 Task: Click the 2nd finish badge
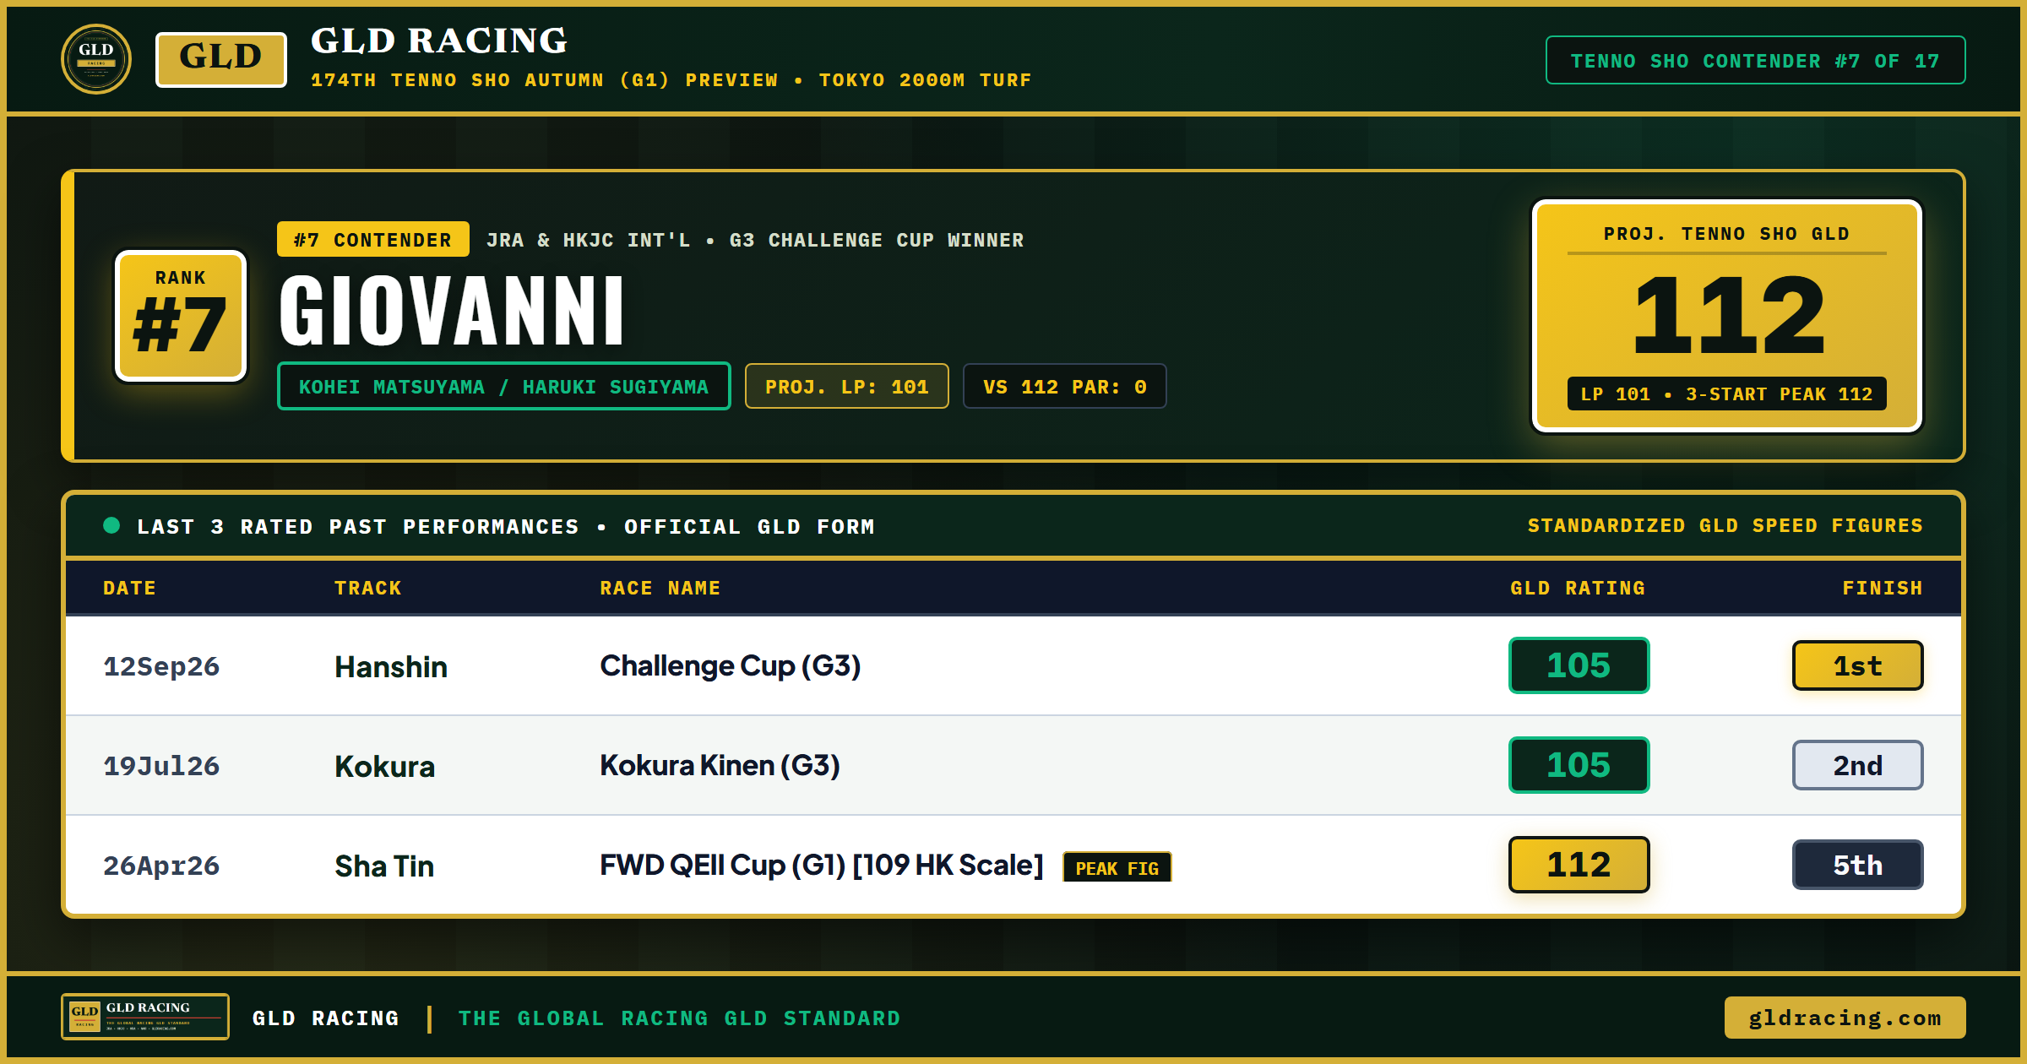click(1857, 765)
